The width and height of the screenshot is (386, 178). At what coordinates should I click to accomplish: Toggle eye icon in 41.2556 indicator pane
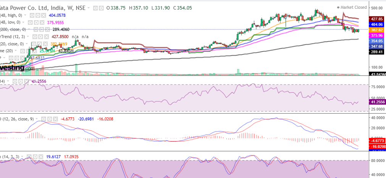(x=15, y=81)
